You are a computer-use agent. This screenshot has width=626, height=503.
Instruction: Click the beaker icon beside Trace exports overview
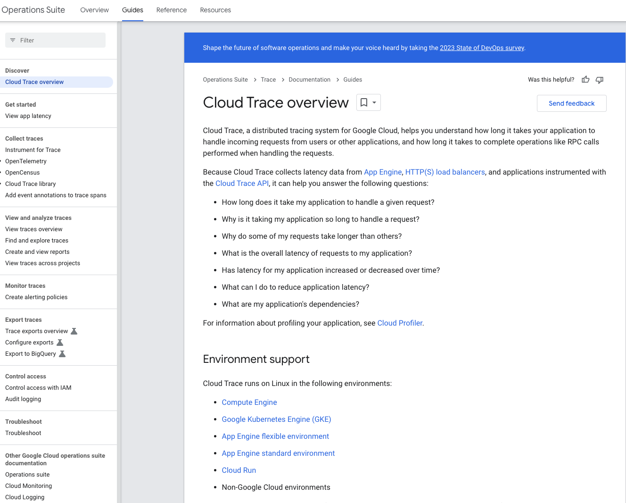coord(74,331)
